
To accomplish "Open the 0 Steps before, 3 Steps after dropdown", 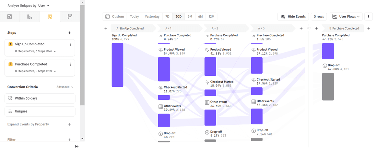I will coord(35,51).
